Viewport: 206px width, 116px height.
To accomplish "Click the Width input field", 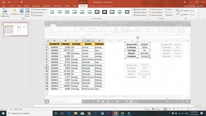I will point(192,15).
